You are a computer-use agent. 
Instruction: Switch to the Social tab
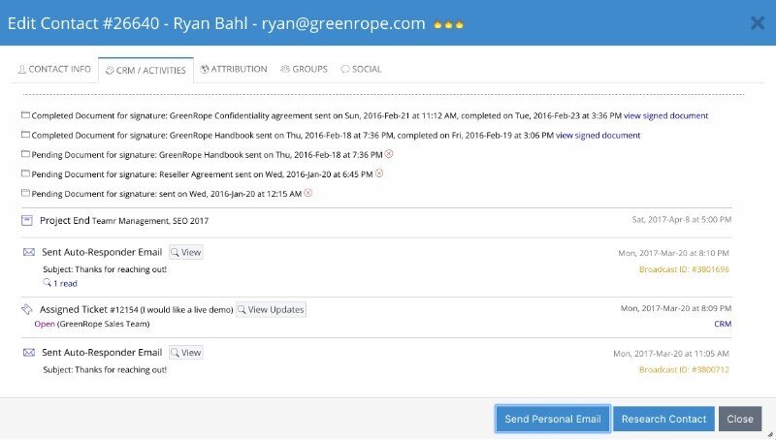click(361, 70)
